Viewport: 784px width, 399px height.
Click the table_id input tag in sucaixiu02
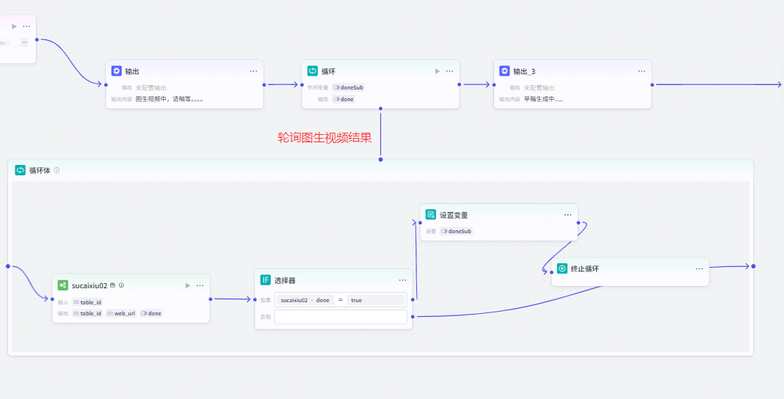tap(87, 302)
